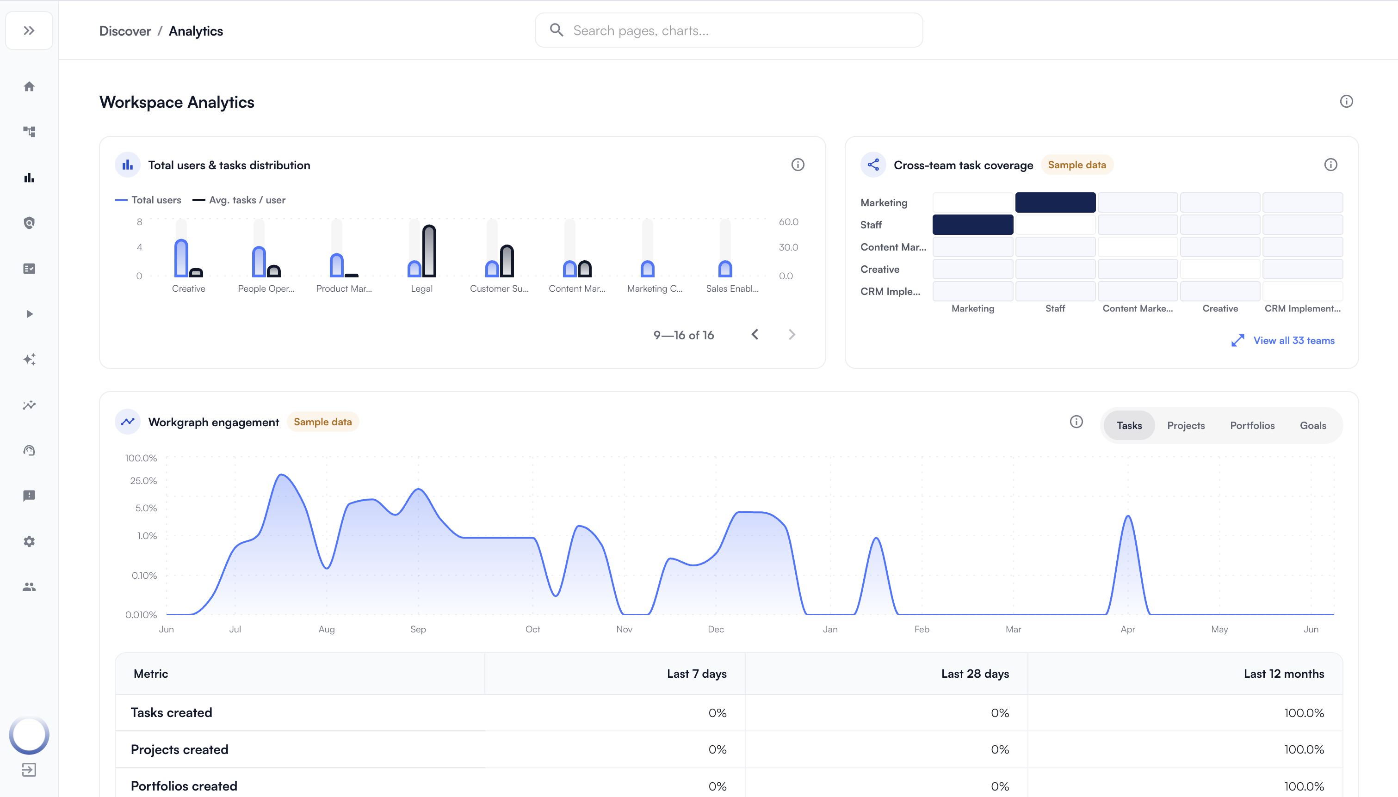Click the Creative total users bar
This screenshot has width=1398, height=797.
tap(181, 258)
